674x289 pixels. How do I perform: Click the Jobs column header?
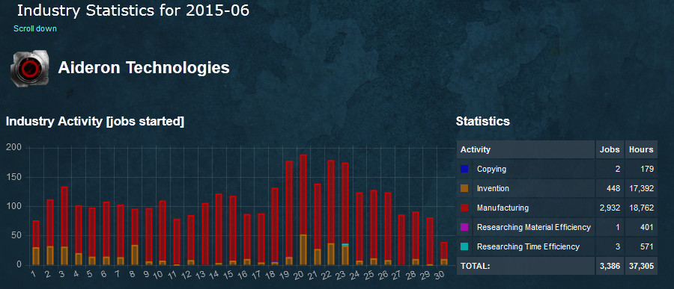pos(610,149)
